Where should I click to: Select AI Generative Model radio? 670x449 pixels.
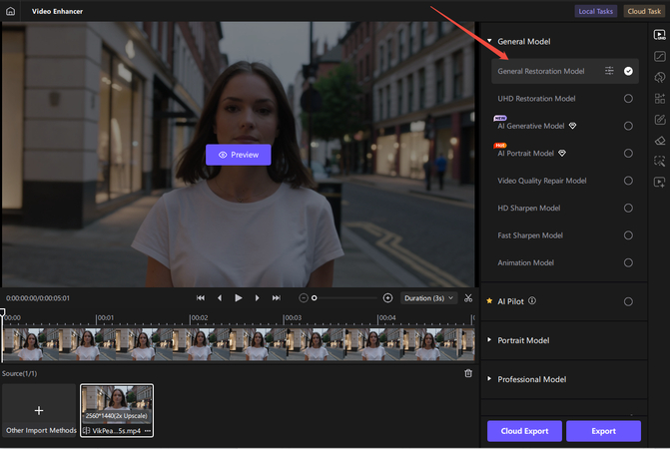tap(628, 126)
